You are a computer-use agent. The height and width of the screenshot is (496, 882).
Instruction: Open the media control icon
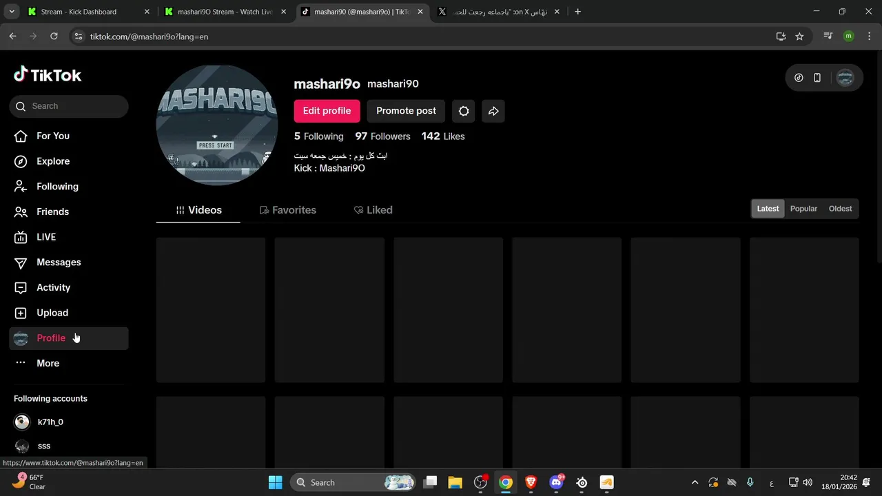828,37
